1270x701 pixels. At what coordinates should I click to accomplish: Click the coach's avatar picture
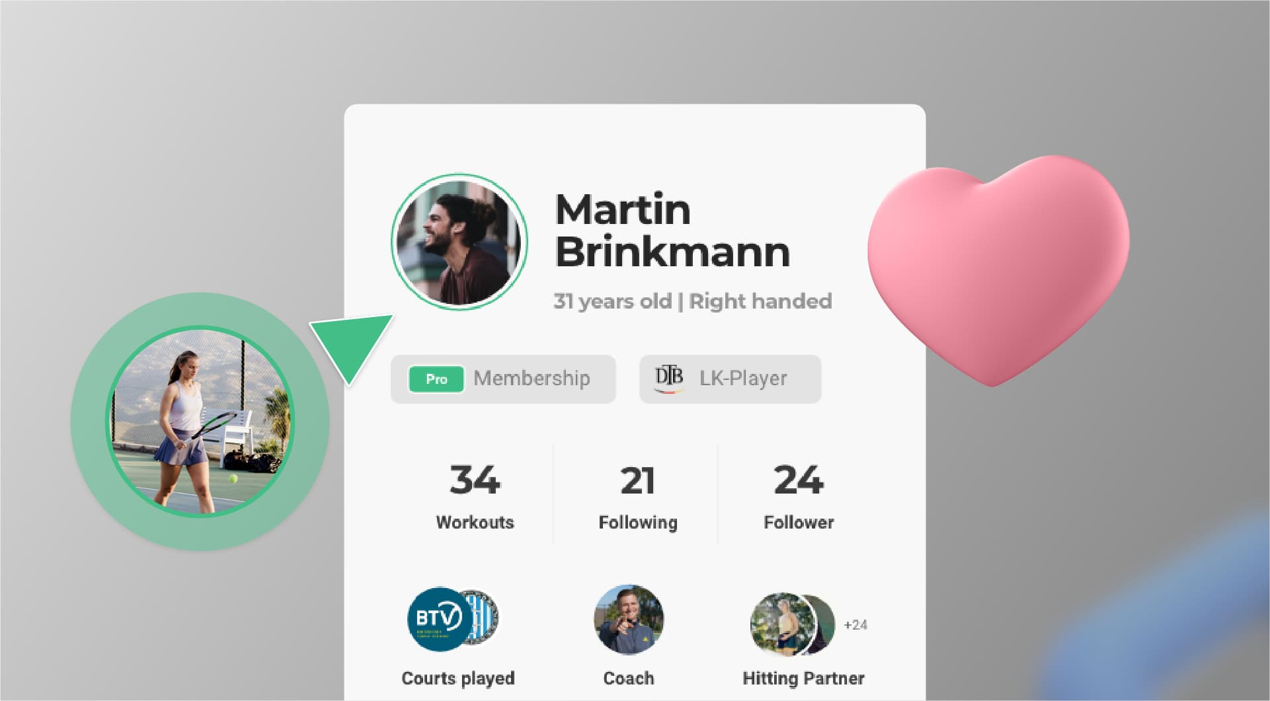pyautogui.click(x=629, y=620)
